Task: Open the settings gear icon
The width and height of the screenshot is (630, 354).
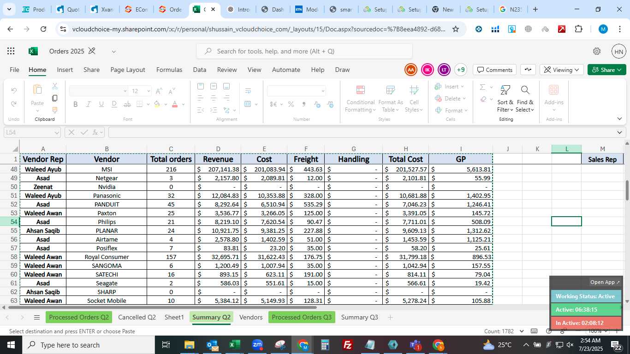Action: point(597,51)
